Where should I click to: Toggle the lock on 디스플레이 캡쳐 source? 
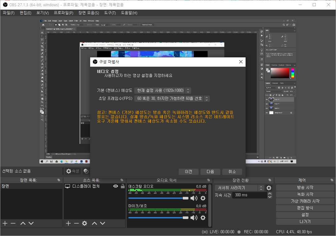pyautogui.click(x=122, y=186)
